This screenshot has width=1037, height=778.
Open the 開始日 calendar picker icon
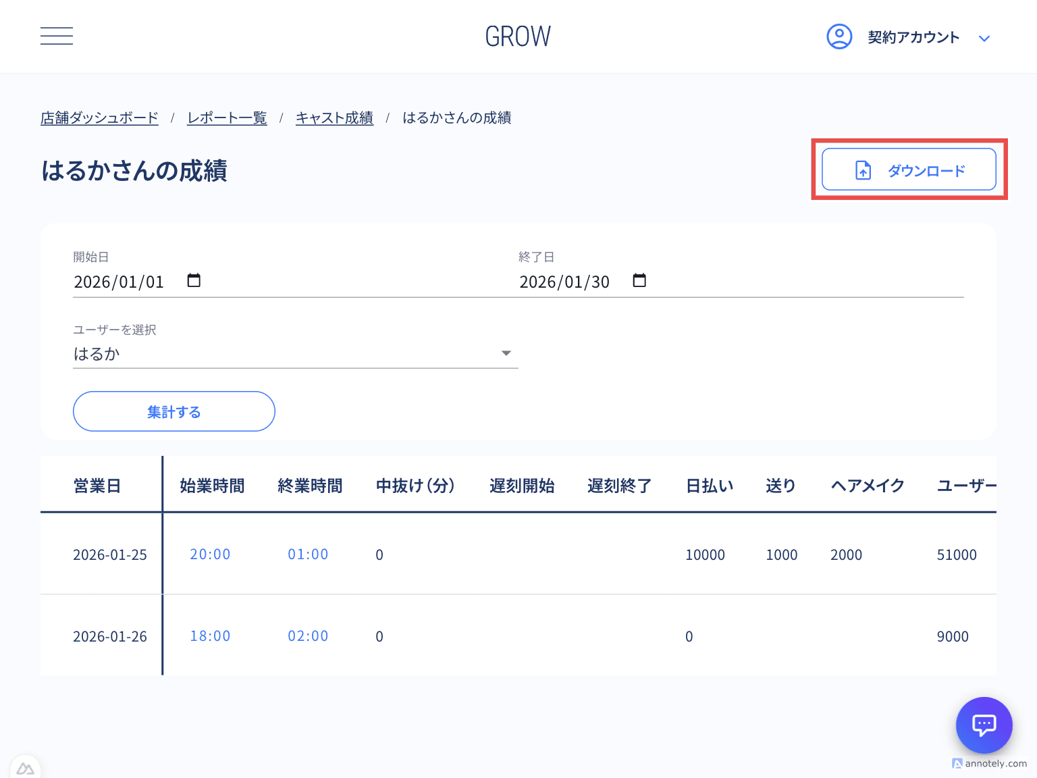(194, 280)
